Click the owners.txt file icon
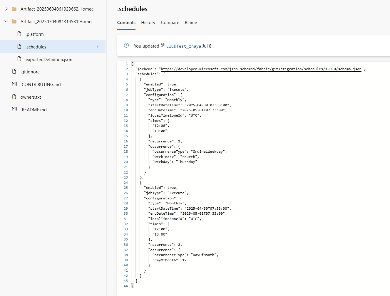Image resolution: width=390 pixels, height=296 pixels. (14, 97)
